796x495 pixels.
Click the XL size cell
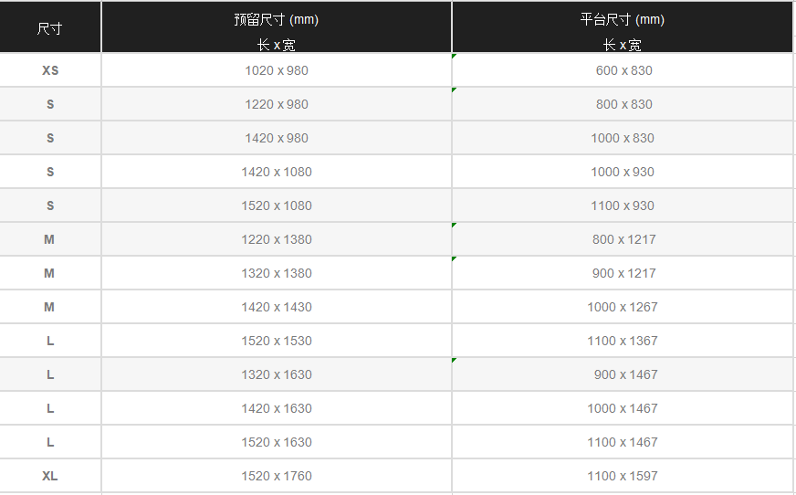49,476
